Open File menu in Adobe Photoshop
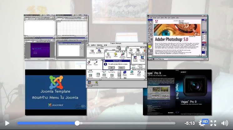 coord(148,18)
